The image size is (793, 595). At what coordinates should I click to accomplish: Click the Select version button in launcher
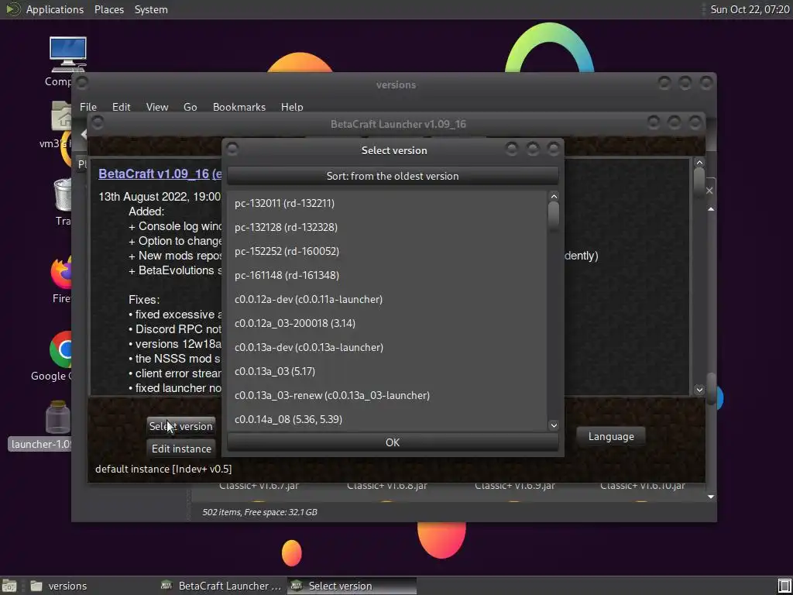point(181,427)
